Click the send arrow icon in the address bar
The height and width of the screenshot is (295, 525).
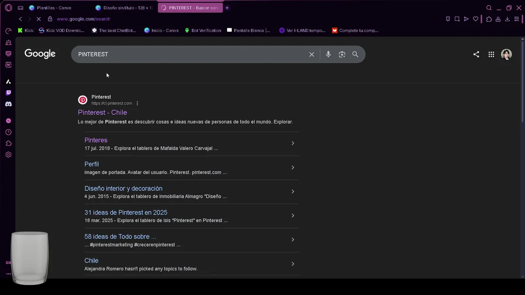[466, 19]
